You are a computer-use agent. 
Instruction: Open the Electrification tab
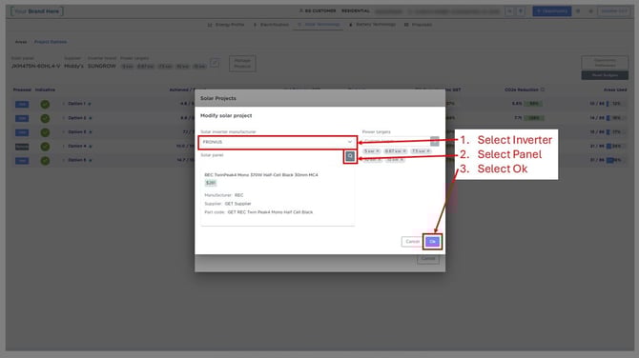click(271, 25)
